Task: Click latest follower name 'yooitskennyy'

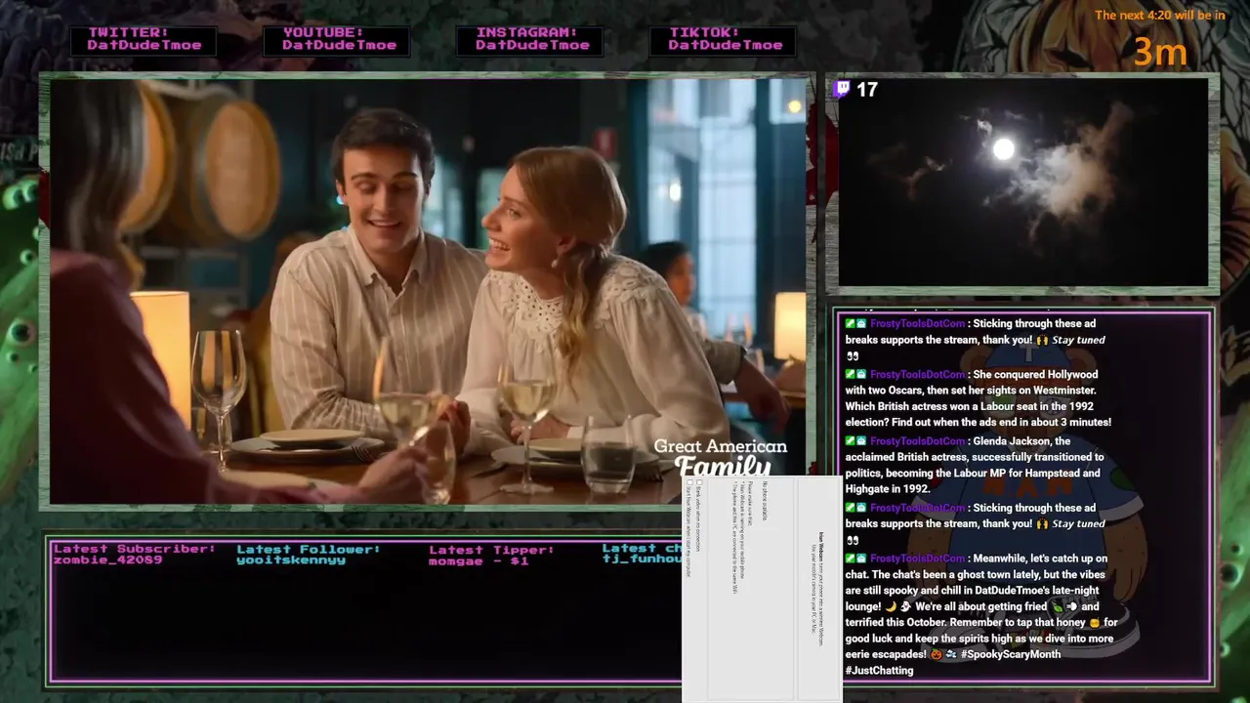Action: tap(291, 559)
